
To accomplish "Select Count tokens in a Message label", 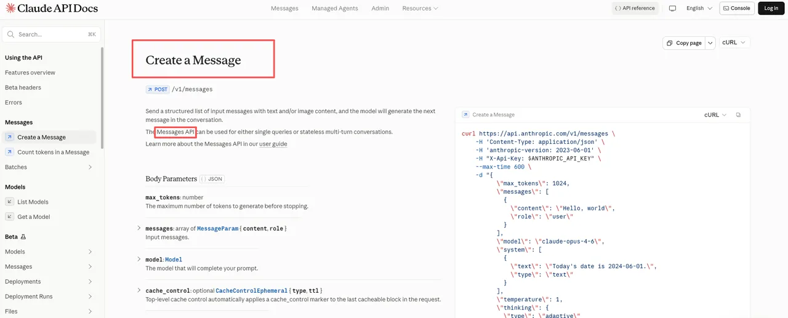I will [54, 152].
